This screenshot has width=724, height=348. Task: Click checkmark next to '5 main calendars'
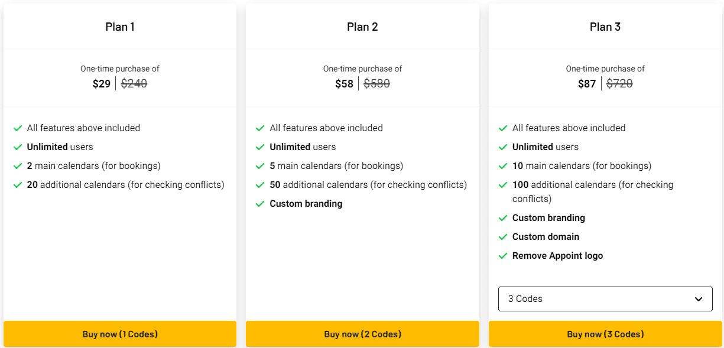pyautogui.click(x=260, y=166)
